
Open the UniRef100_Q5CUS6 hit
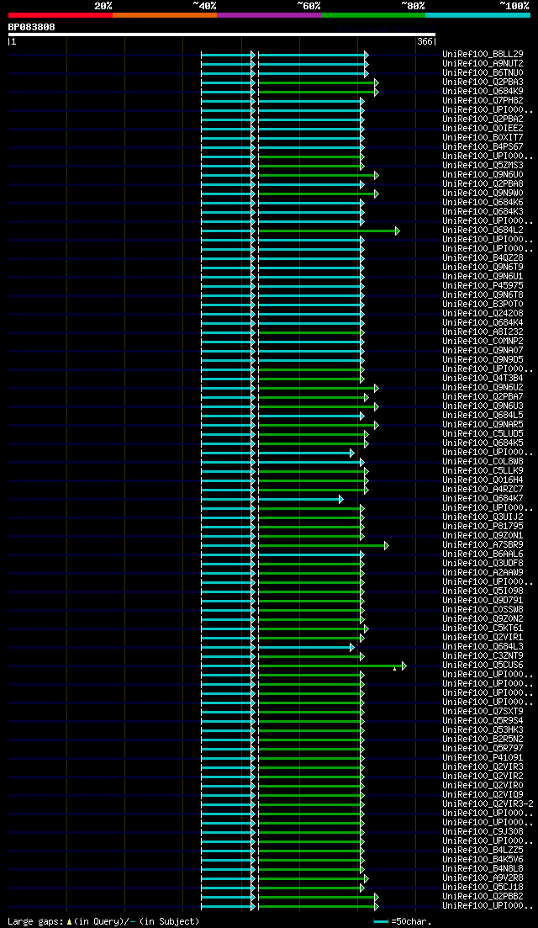(x=483, y=666)
